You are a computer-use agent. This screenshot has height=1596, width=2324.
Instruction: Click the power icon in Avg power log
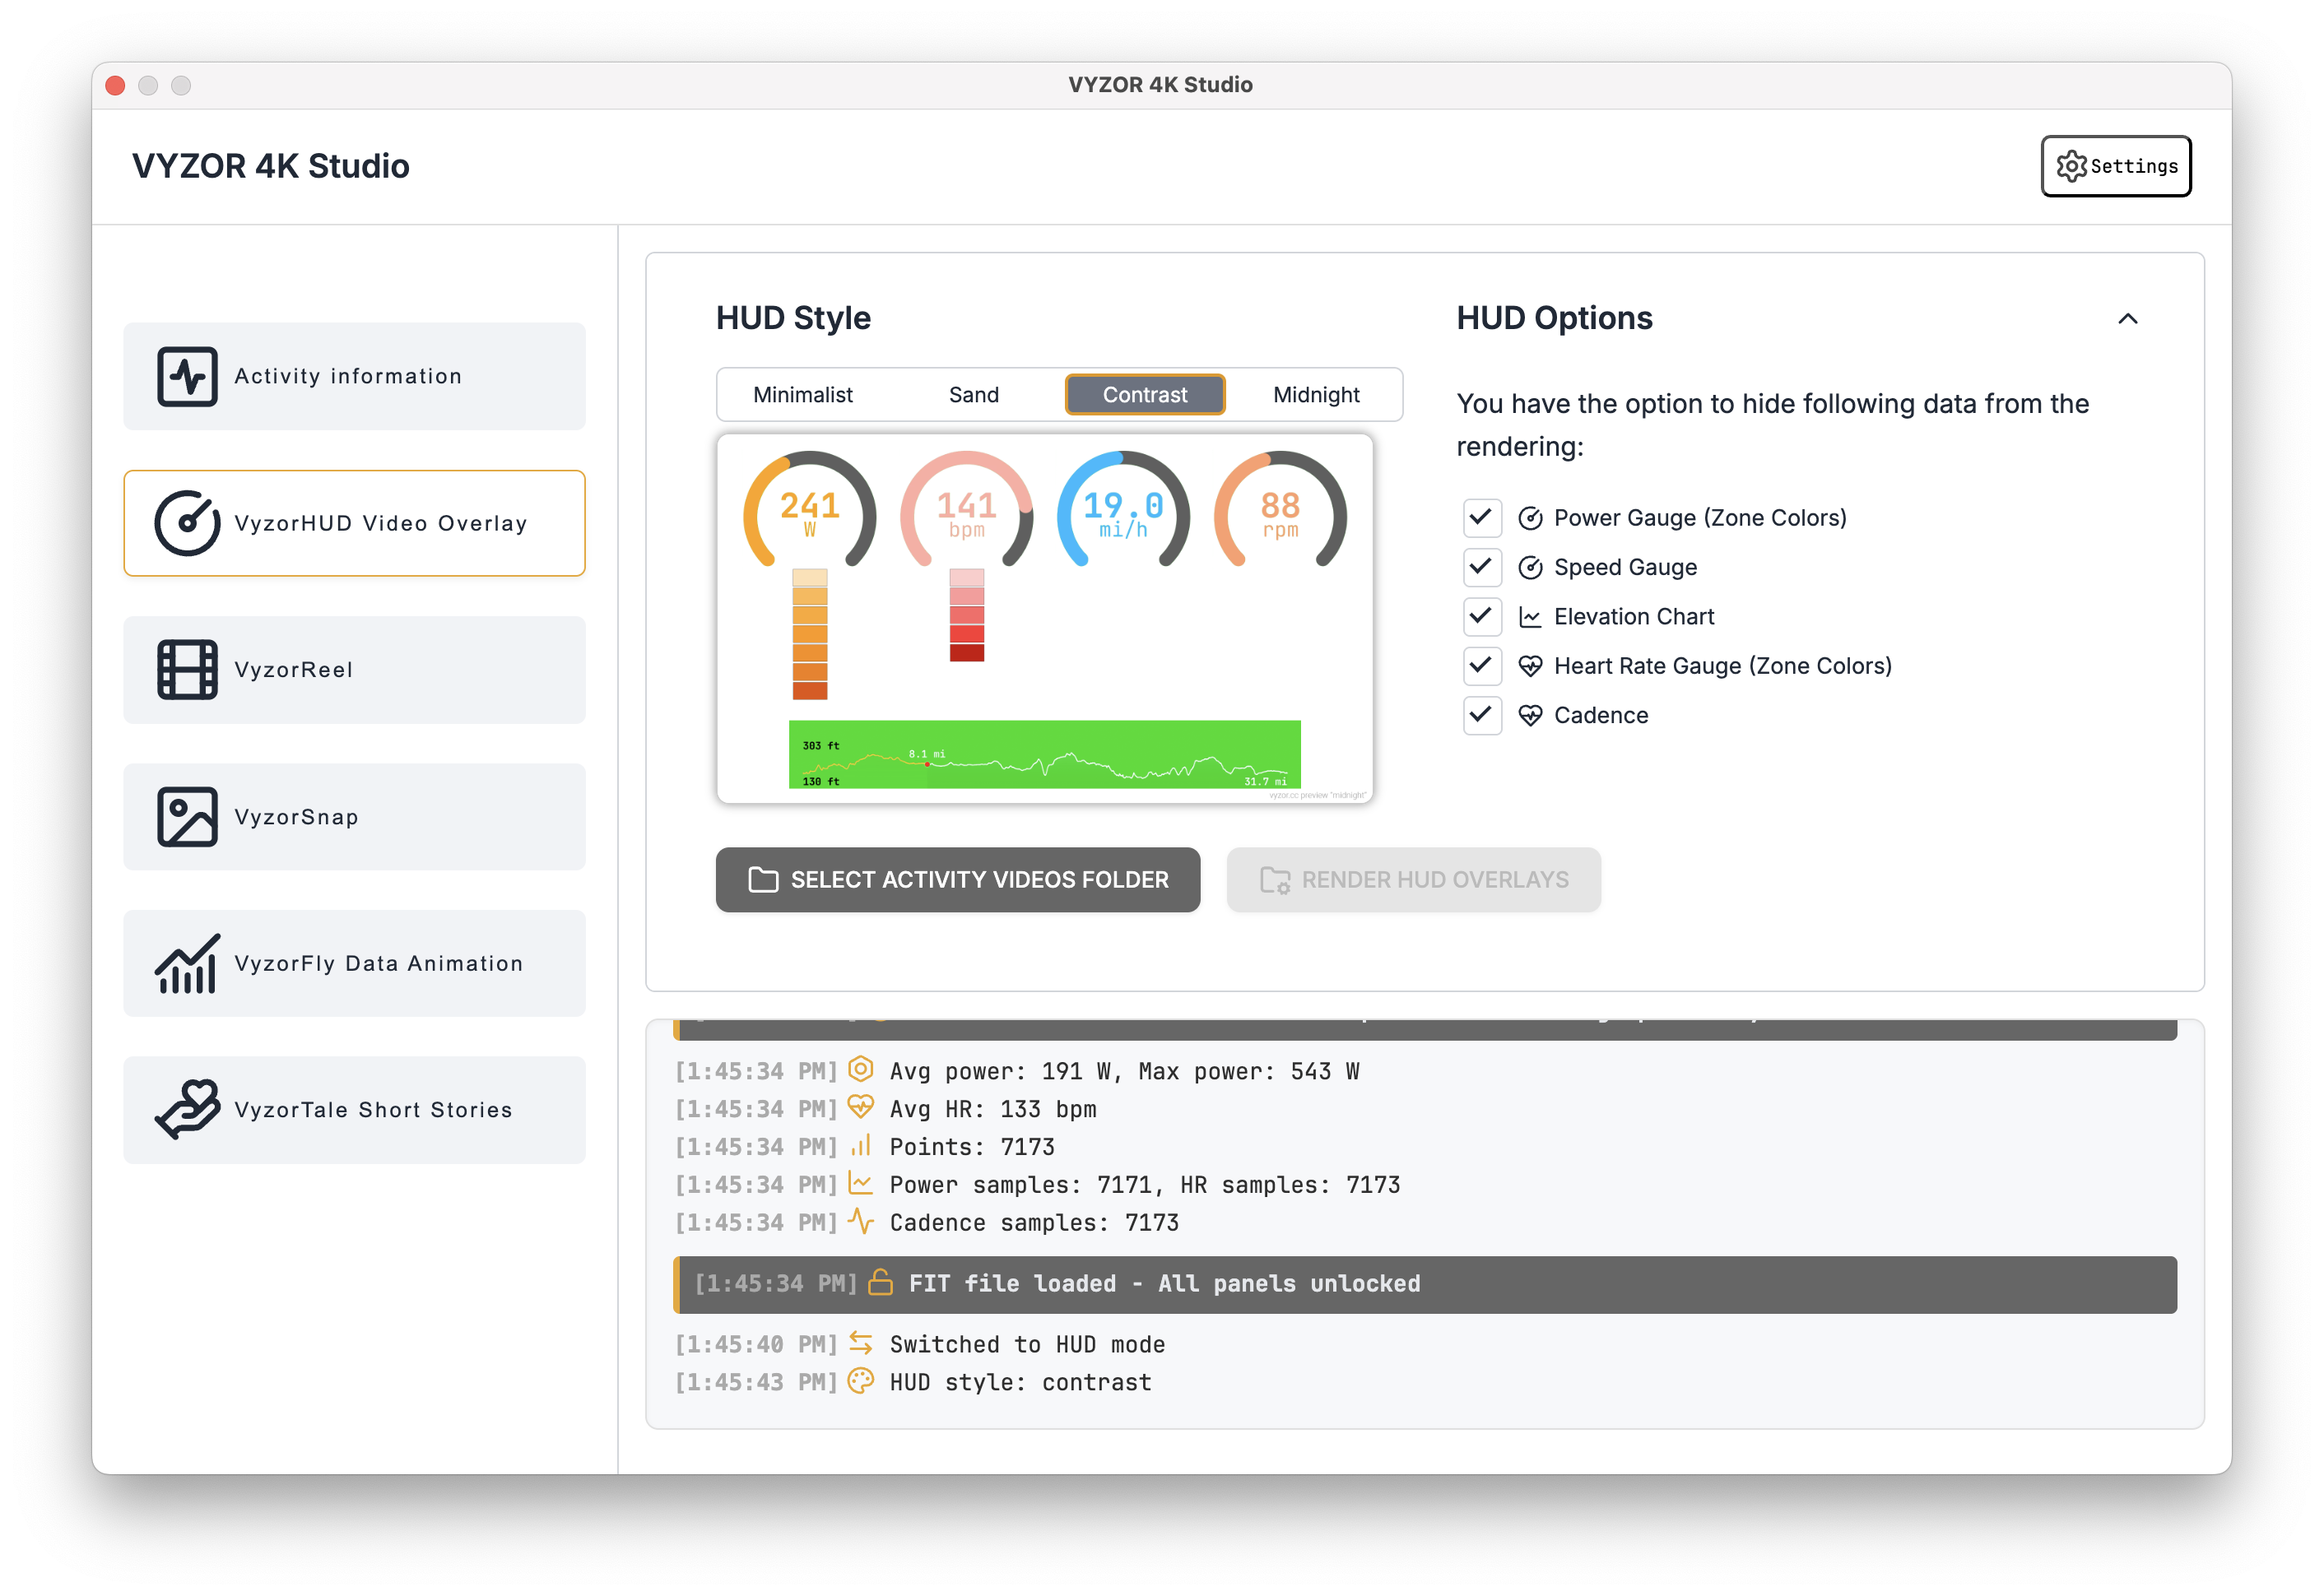(860, 1070)
